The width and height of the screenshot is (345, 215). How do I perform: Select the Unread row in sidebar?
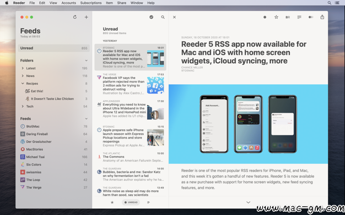coord(54,48)
